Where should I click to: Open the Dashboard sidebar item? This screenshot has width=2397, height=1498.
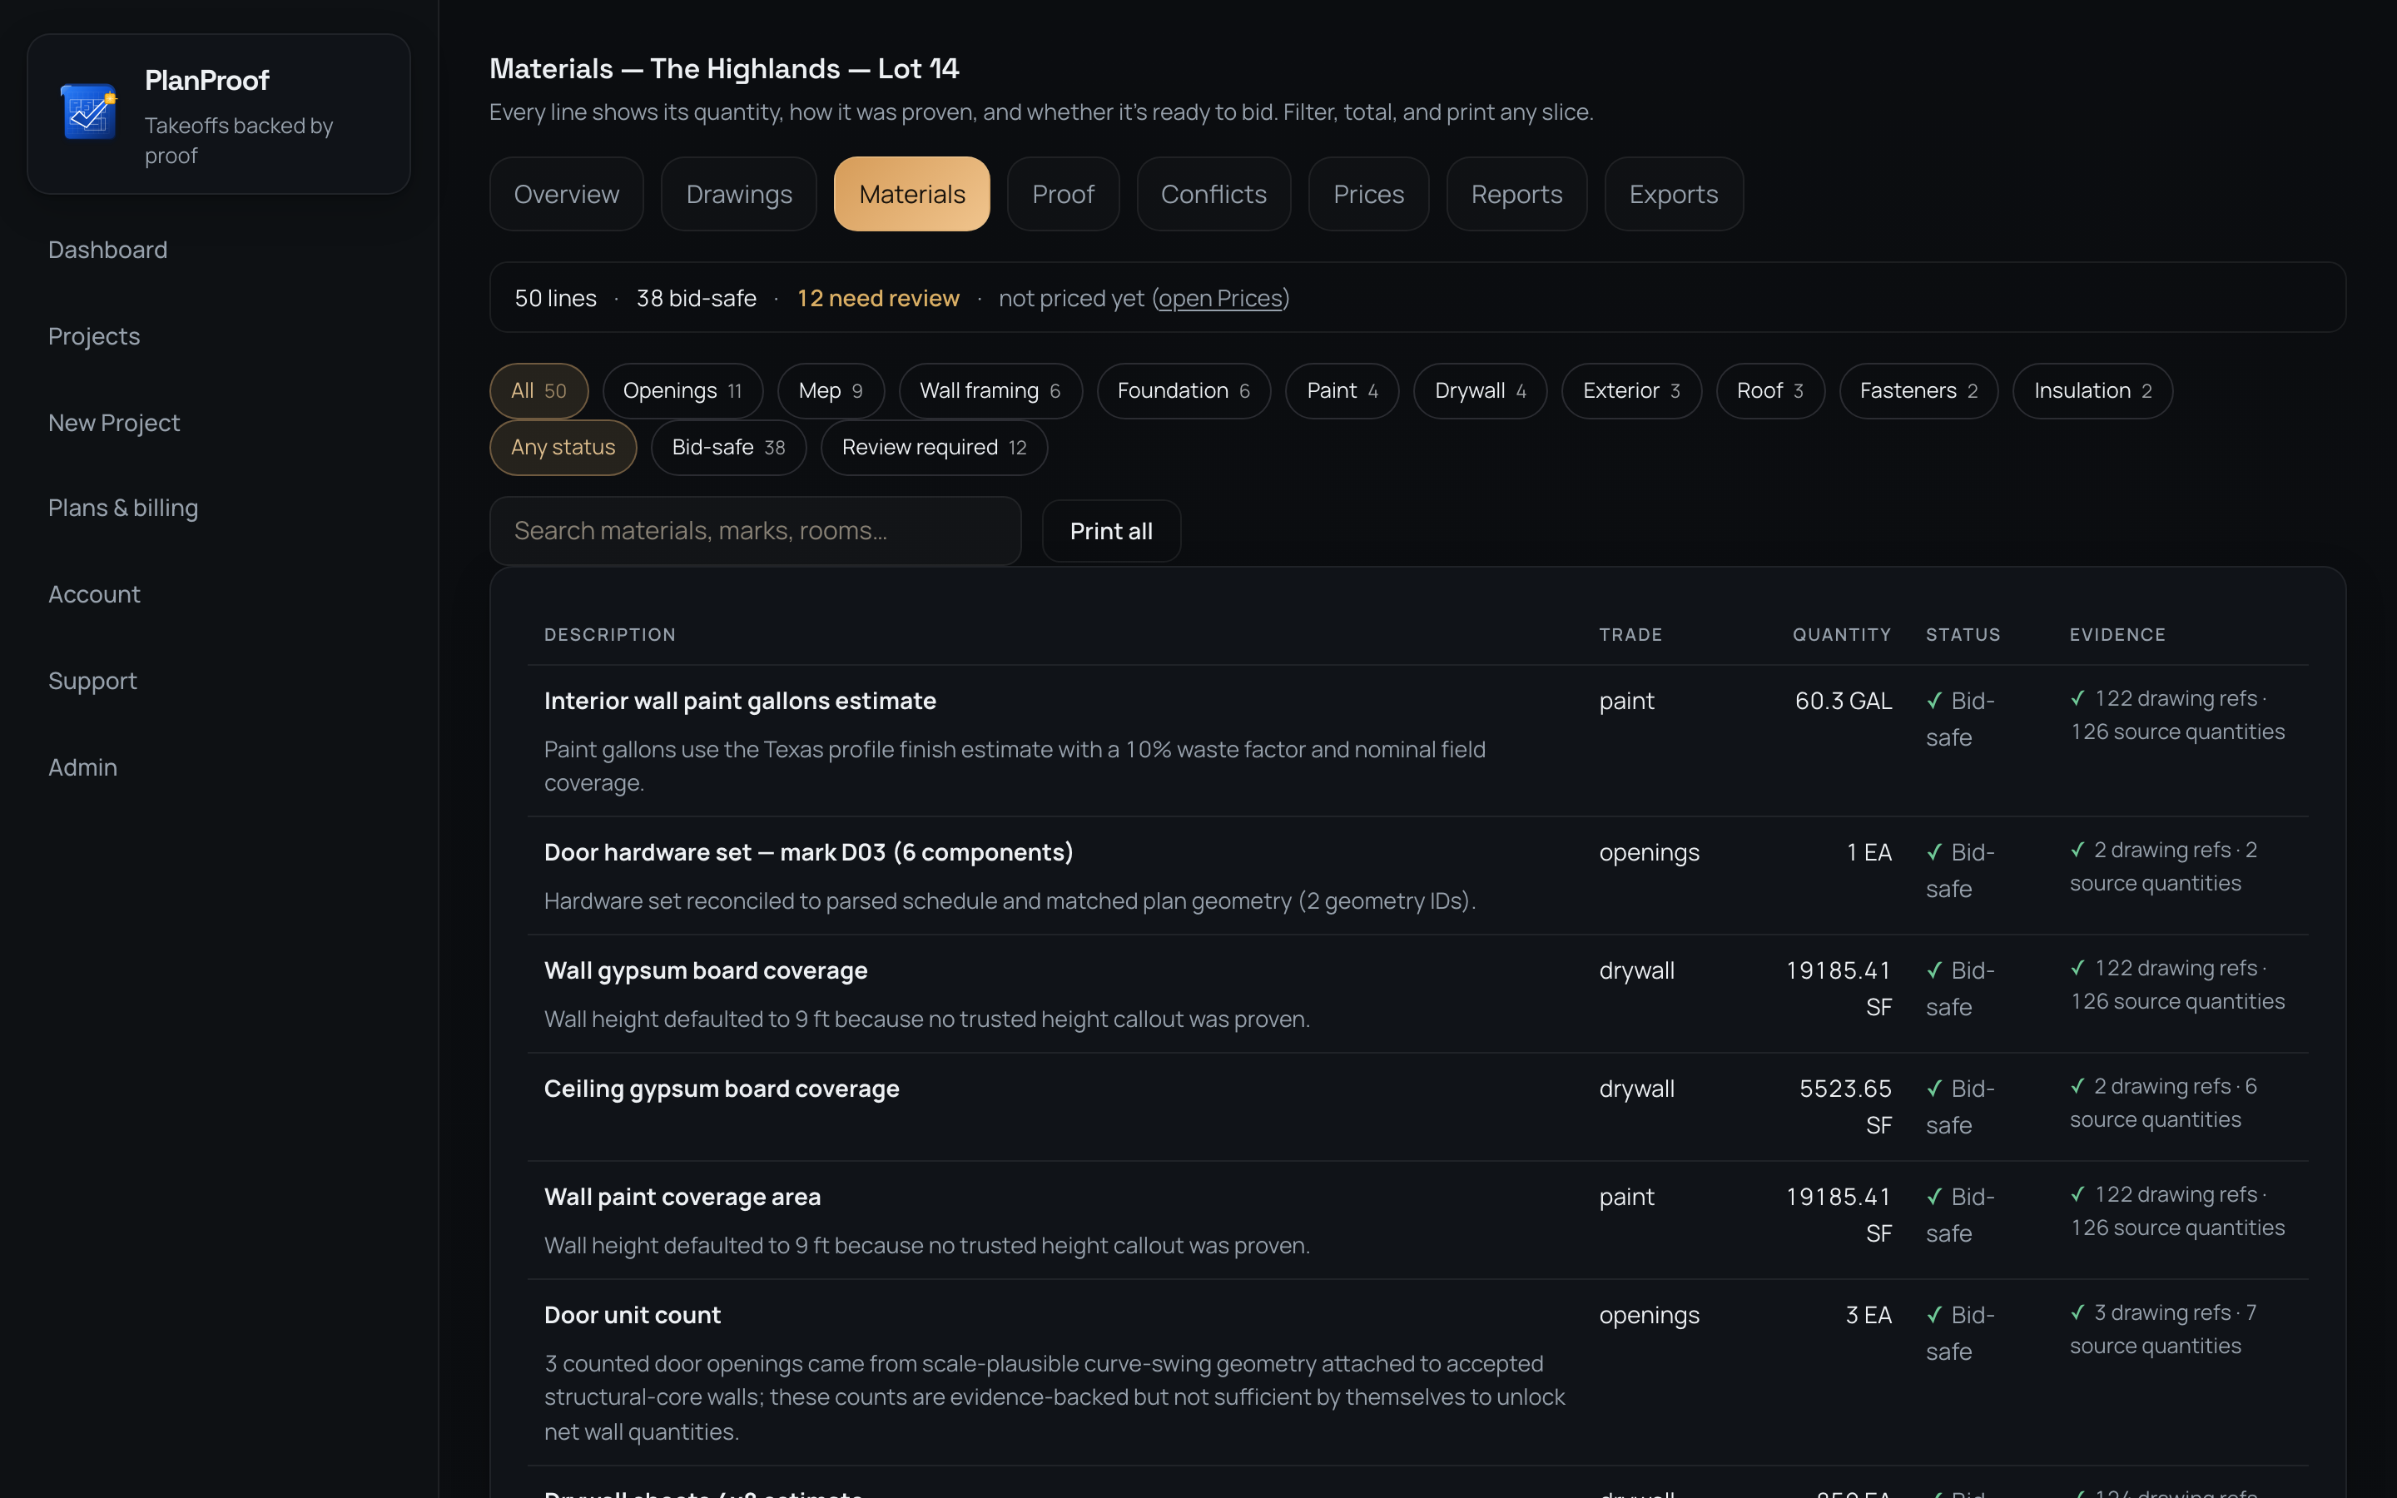pyautogui.click(x=107, y=250)
